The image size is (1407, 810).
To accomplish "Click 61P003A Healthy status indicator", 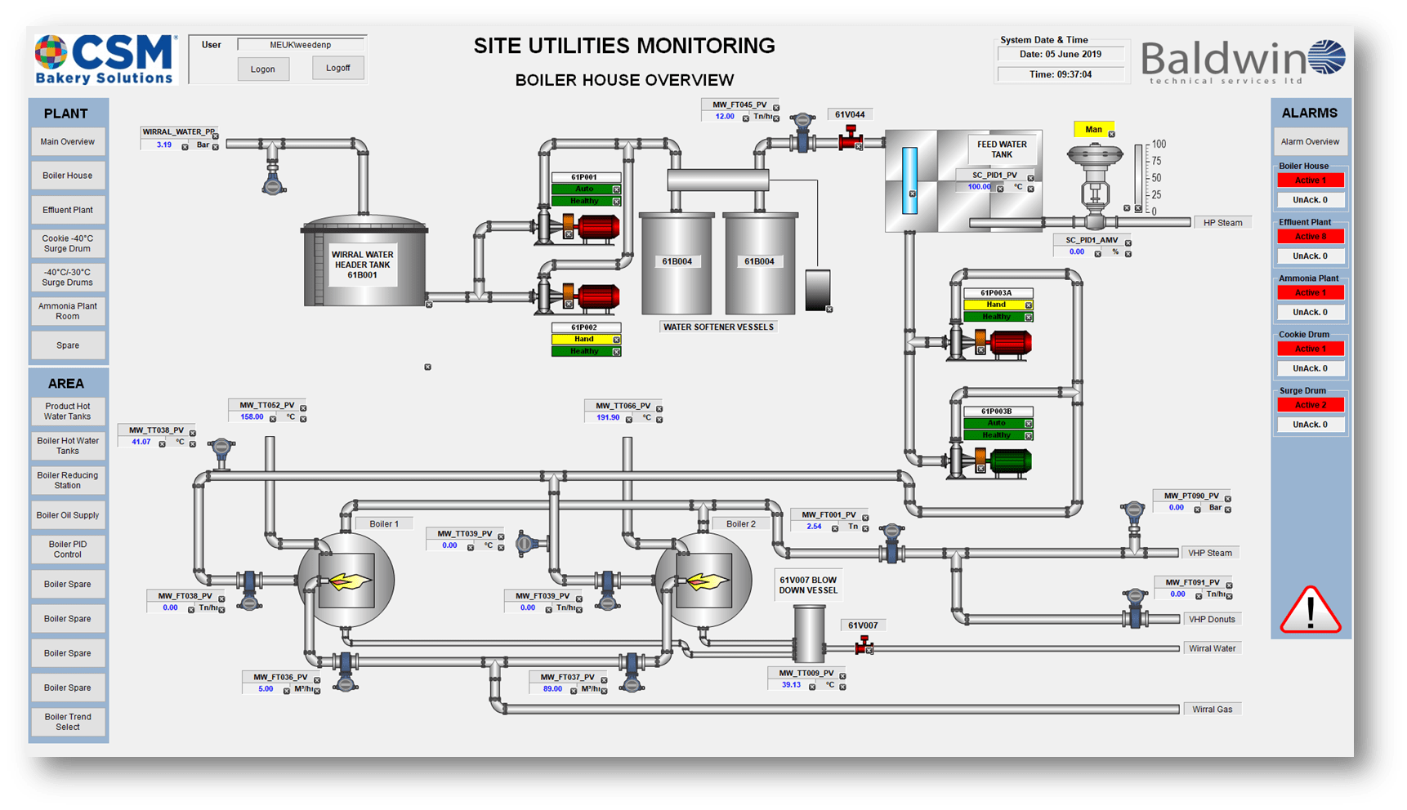I will pos(998,317).
